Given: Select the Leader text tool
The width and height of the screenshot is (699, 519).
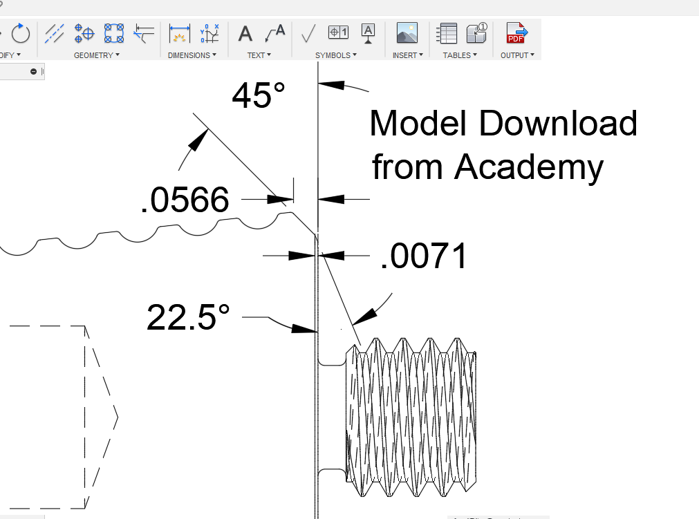Looking at the screenshot, I should pos(275,32).
